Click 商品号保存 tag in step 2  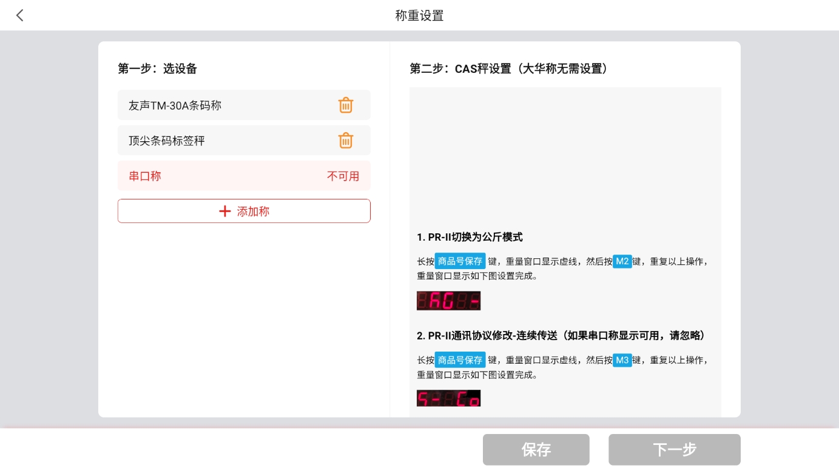tap(460, 360)
